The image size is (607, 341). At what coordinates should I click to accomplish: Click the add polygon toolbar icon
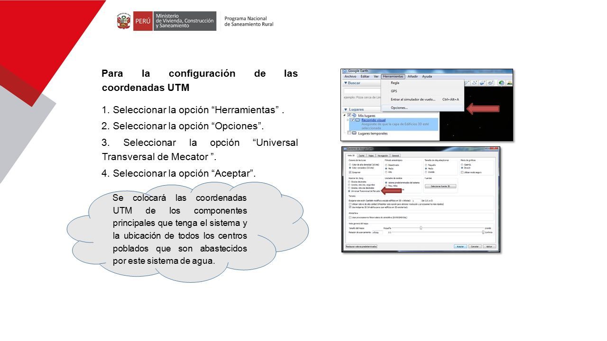pyautogui.click(x=467, y=83)
